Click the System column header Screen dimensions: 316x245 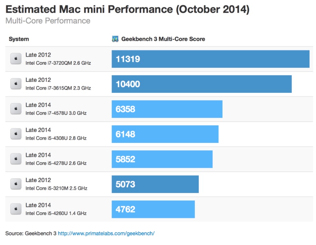pyautogui.click(x=19, y=39)
